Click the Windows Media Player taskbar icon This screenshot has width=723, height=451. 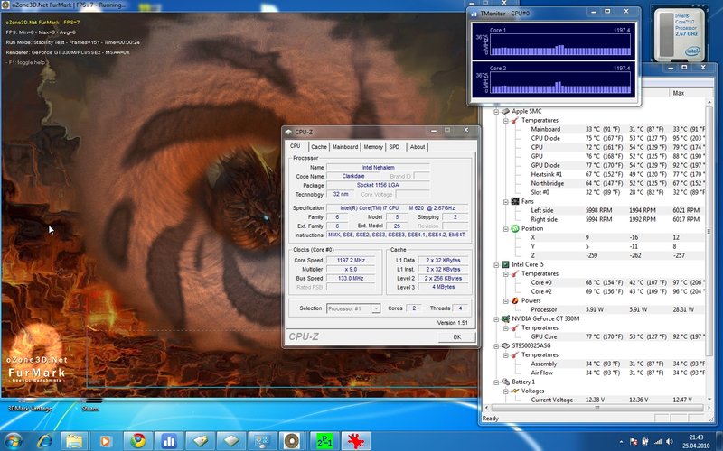point(106,441)
